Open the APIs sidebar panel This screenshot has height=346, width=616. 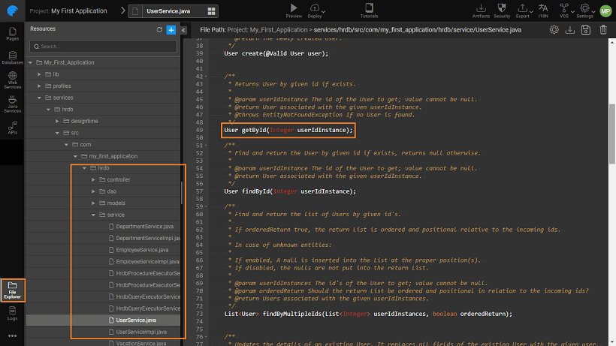[12, 128]
